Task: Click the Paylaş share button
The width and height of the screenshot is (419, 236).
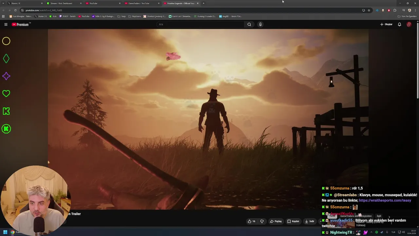Action: pyautogui.click(x=276, y=221)
